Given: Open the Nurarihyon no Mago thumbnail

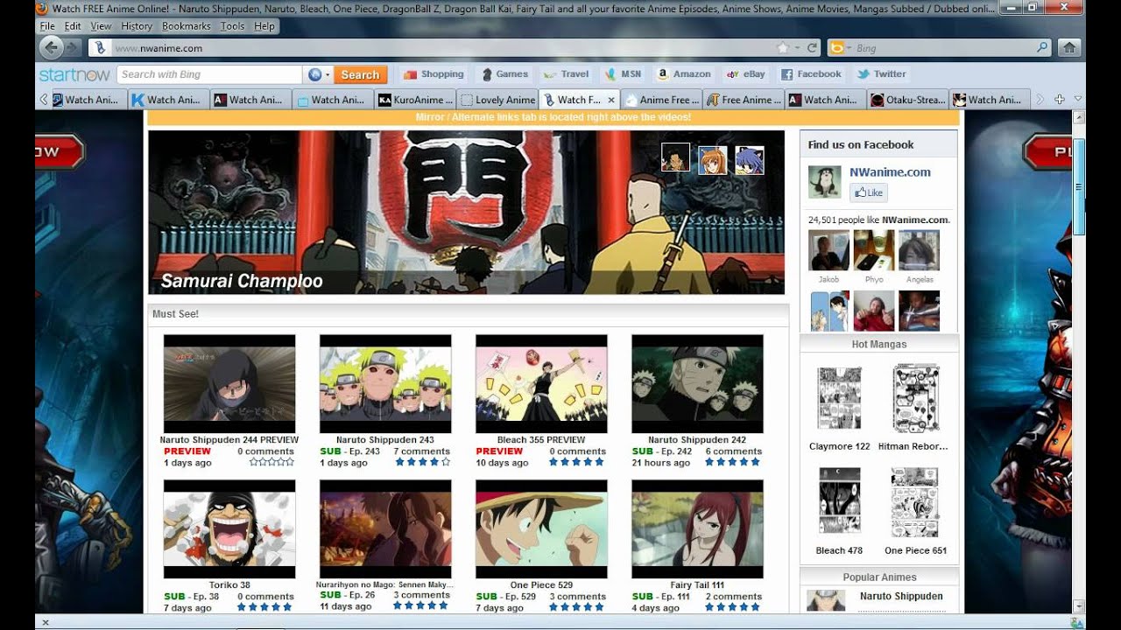Looking at the screenshot, I should [x=385, y=529].
